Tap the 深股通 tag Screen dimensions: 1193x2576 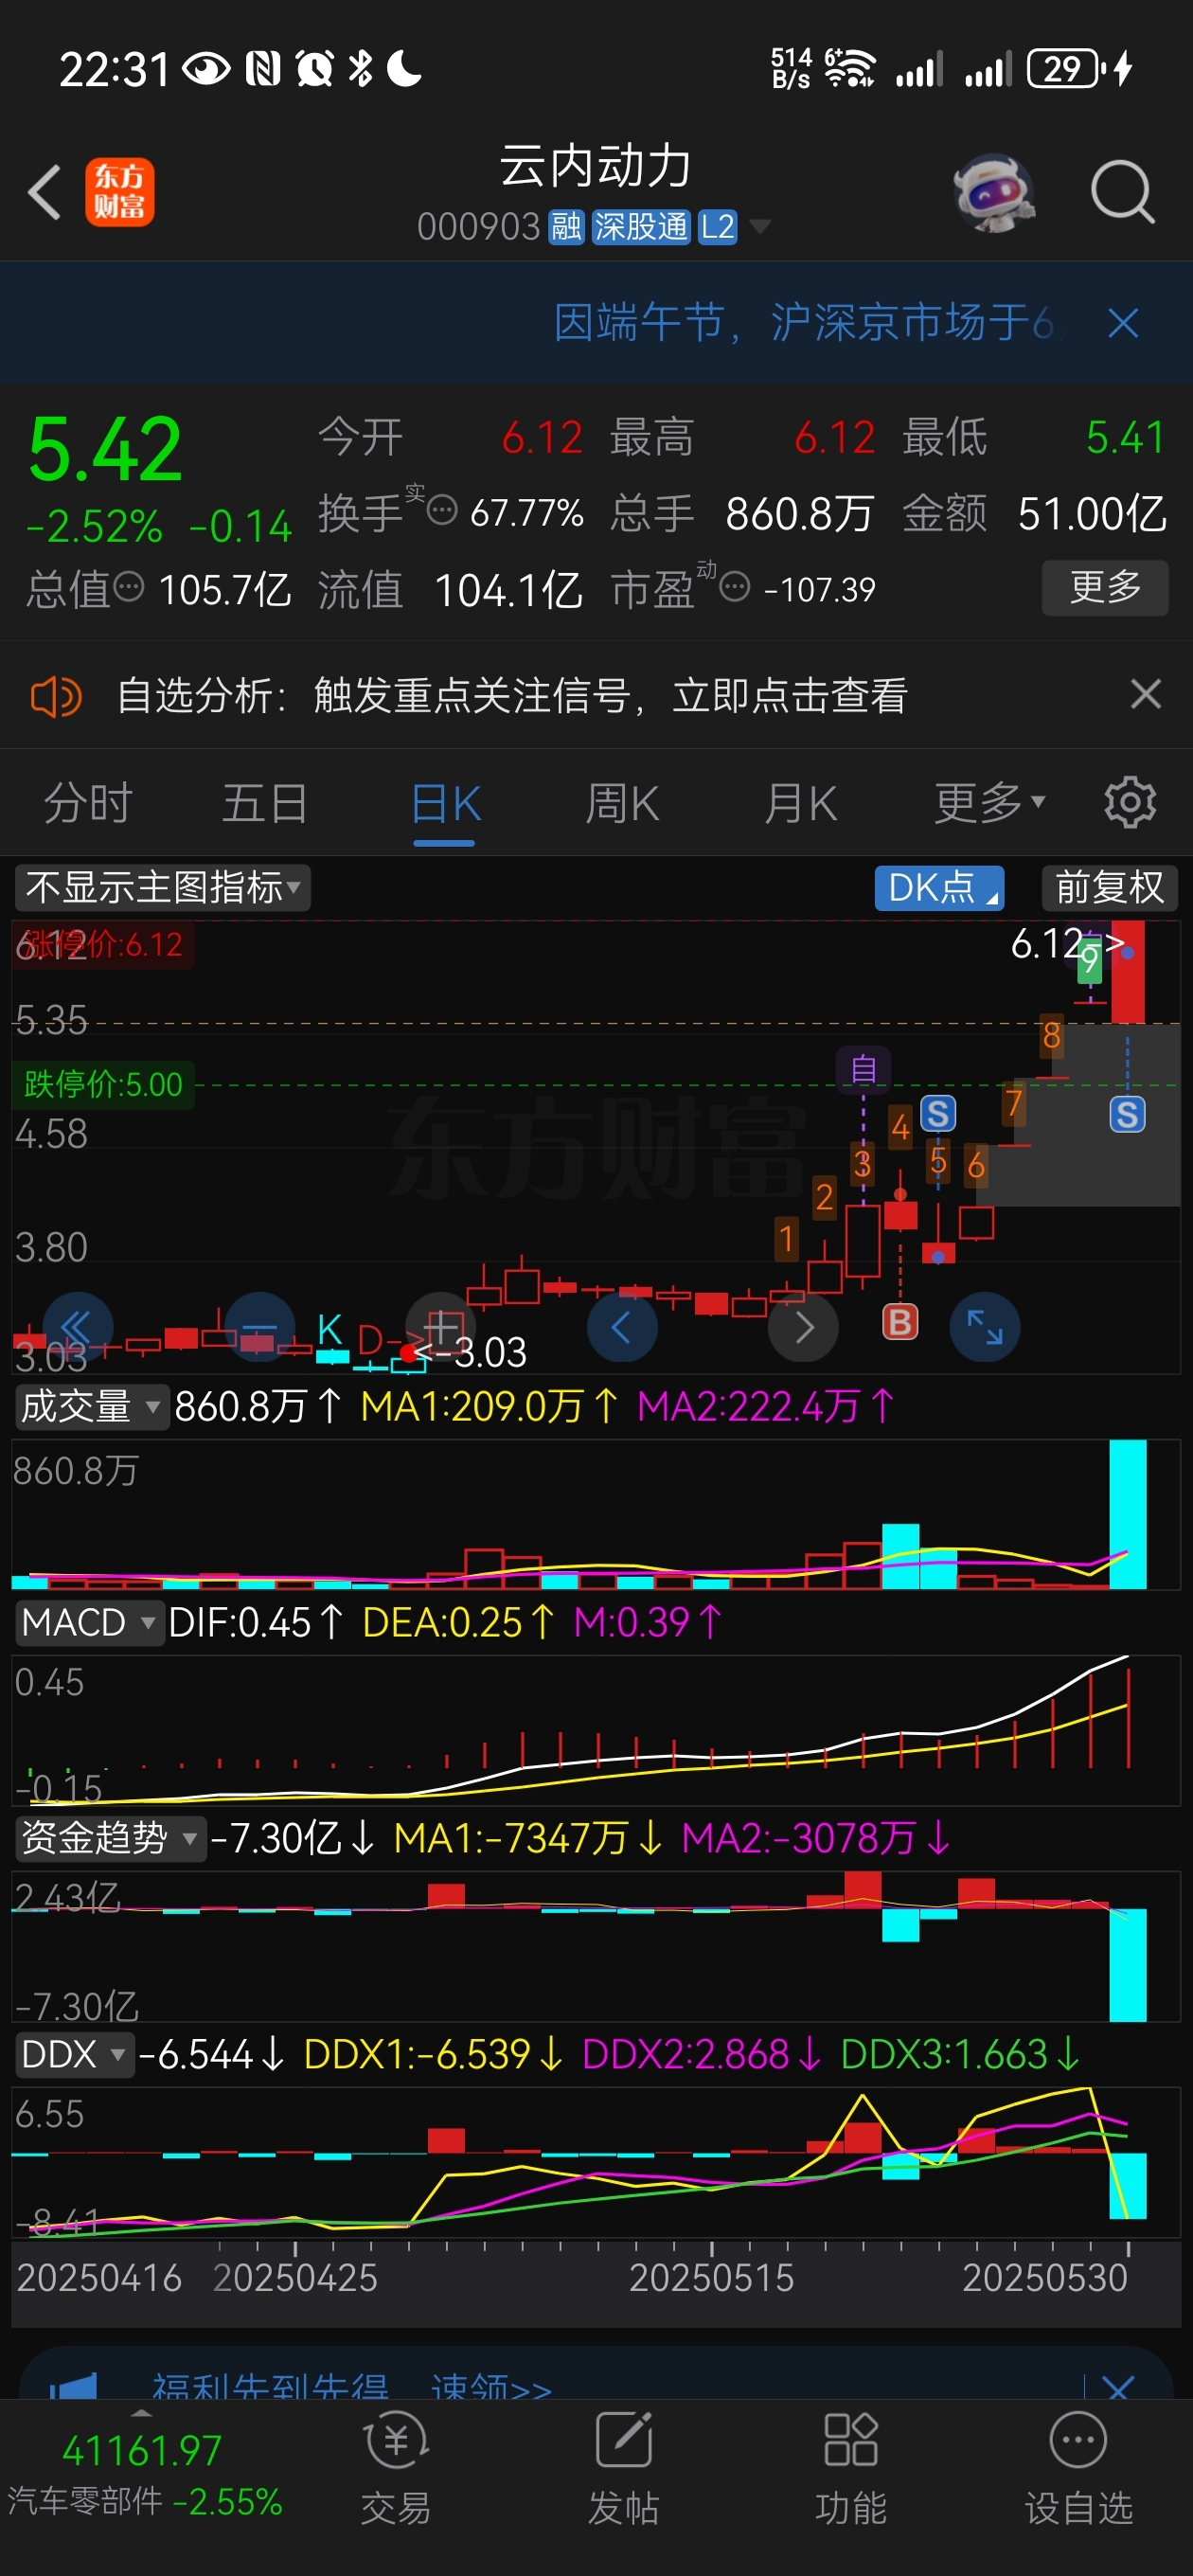(x=640, y=227)
